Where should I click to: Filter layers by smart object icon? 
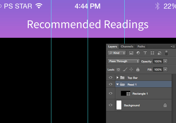click(159, 53)
